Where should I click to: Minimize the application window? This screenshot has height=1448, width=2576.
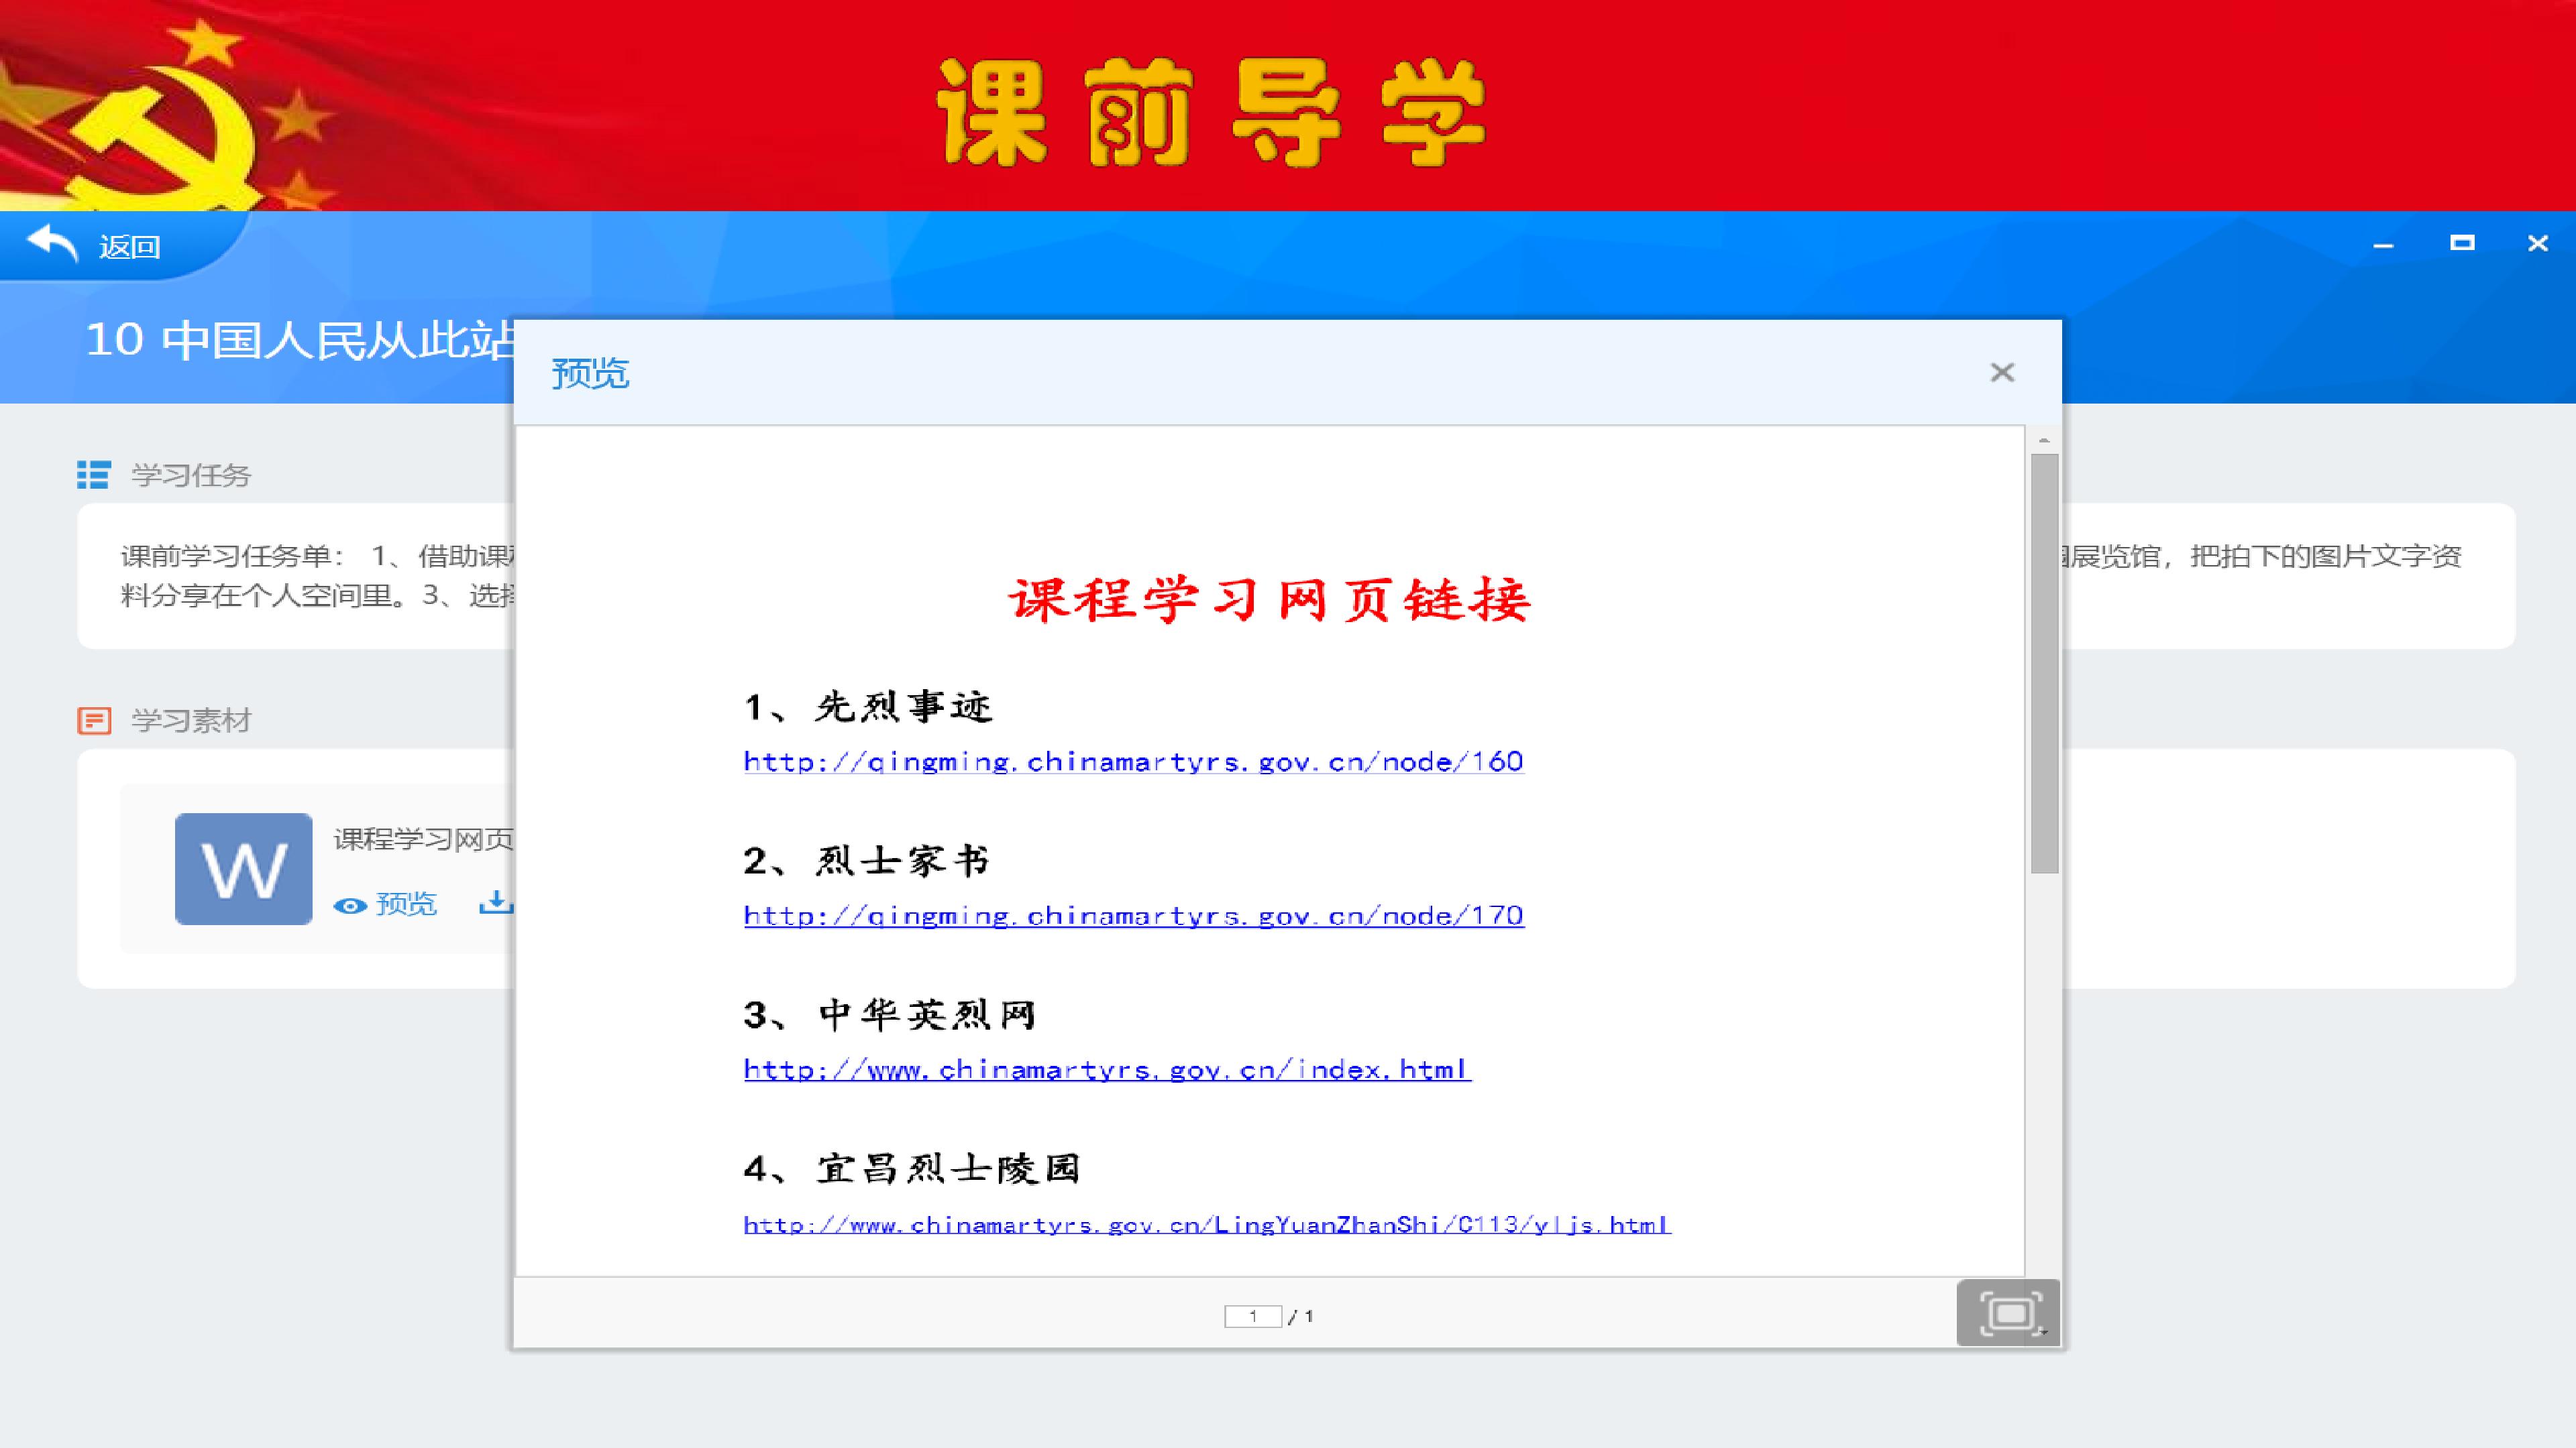(2384, 245)
